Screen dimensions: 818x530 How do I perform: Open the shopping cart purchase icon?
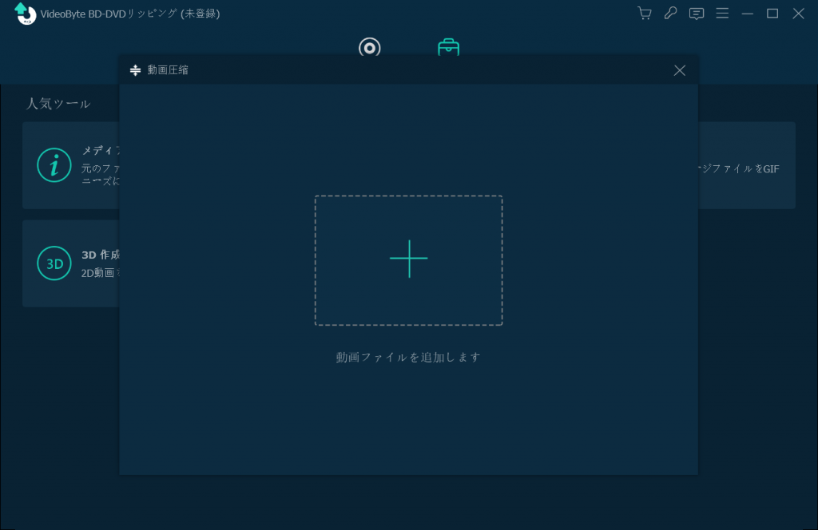644,14
